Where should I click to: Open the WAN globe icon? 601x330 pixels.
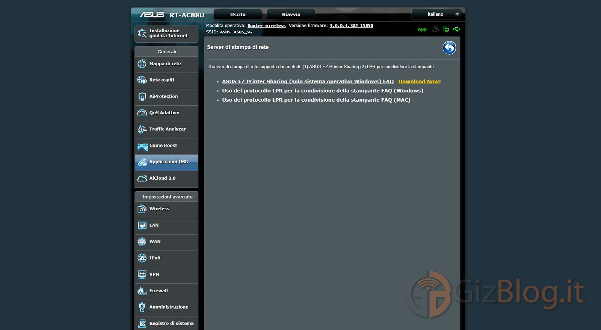click(x=142, y=242)
